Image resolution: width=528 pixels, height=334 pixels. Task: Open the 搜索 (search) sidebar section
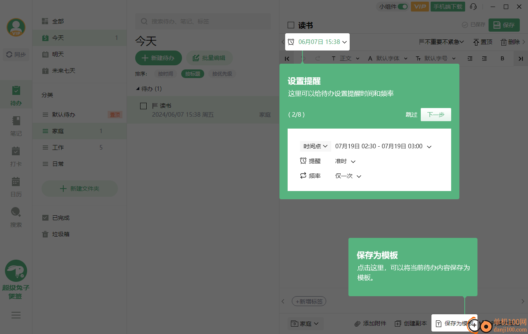point(16,217)
